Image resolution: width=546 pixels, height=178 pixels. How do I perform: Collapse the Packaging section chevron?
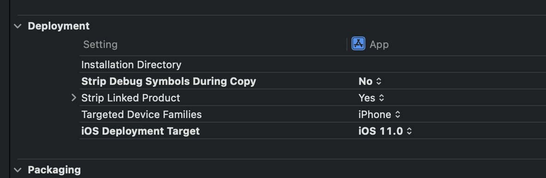(x=18, y=170)
